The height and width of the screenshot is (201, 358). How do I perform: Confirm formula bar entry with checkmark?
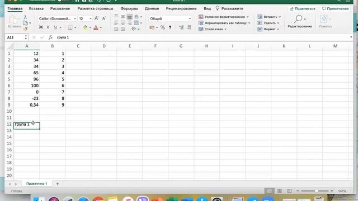(42, 37)
